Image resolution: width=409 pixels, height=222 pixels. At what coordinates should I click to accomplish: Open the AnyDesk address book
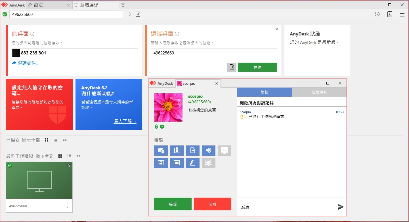tap(389, 14)
